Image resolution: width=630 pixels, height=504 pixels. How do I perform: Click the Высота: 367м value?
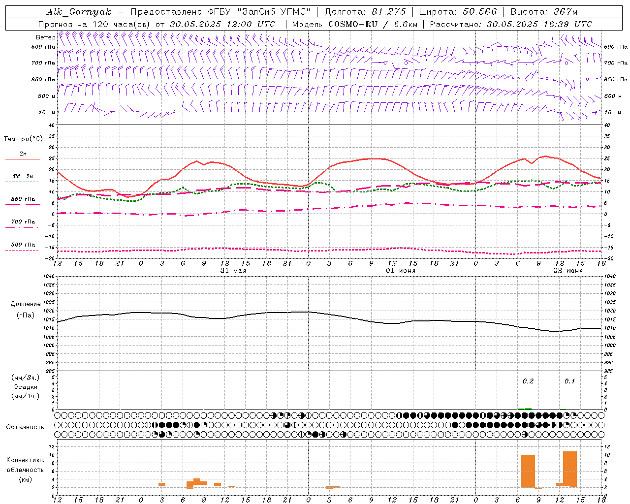pyautogui.click(x=544, y=12)
